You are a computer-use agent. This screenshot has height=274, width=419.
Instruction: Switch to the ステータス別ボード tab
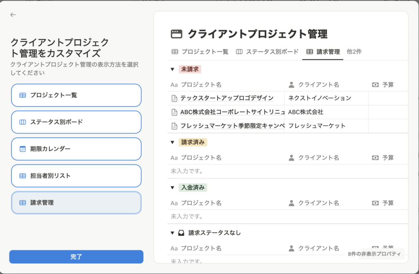click(x=267, y=52)
